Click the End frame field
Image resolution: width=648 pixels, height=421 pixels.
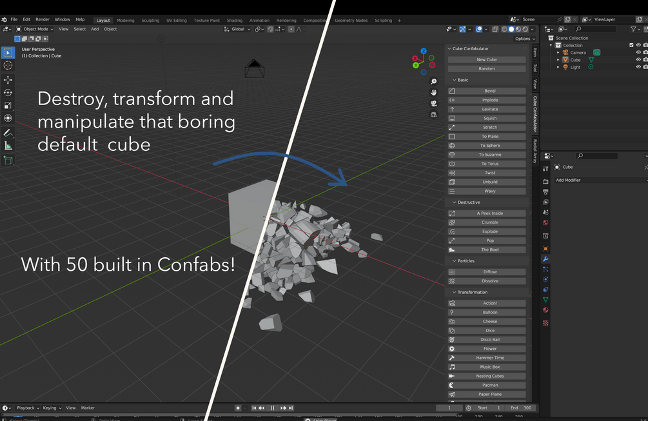521,407
